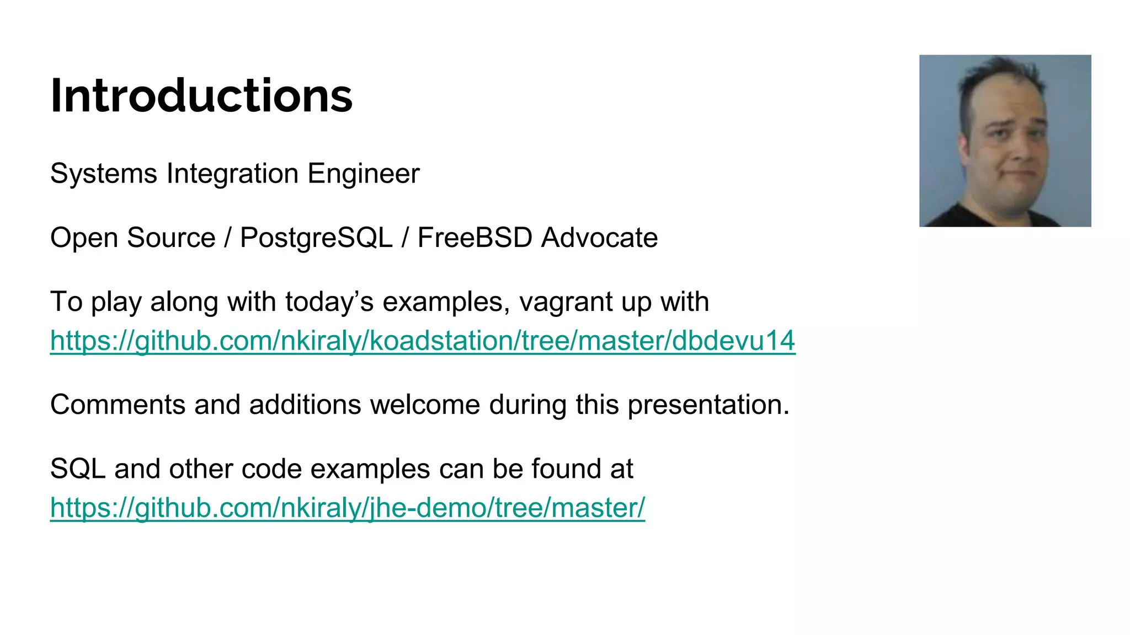Click the Introductions slide heading
The image size is (1130, 635).
coord(201,95)
